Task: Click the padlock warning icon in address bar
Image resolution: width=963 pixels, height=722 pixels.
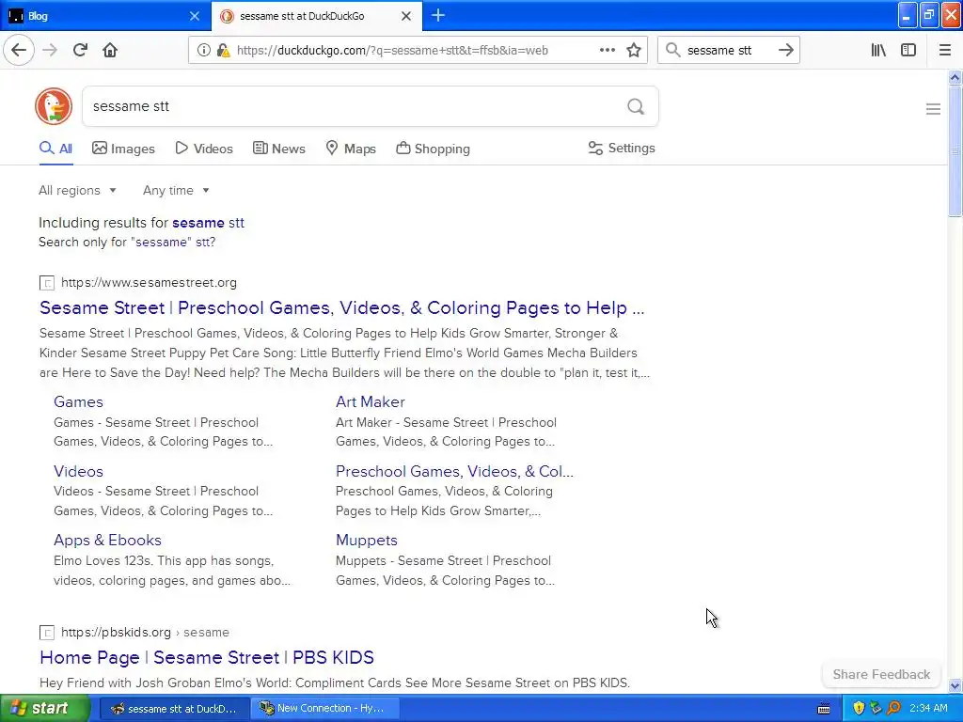Action: click(x=224, y=51)
